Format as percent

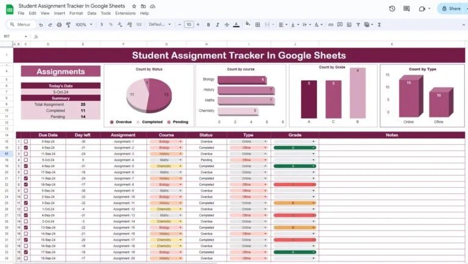pyautogui.click(x=111, y=24)
